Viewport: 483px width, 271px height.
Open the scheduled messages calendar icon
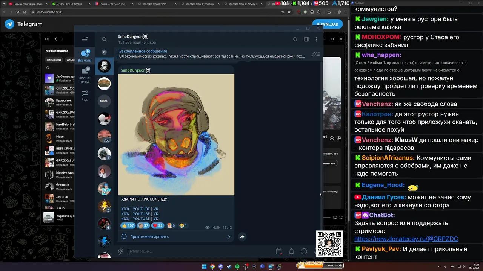coord(279,251)
